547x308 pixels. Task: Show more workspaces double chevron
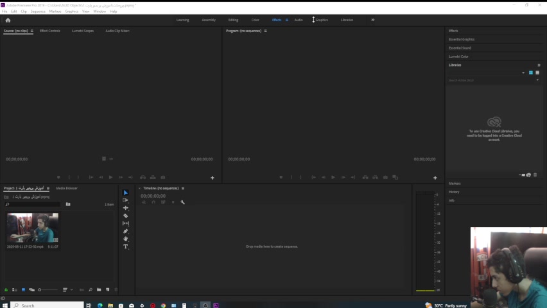(372, 20)
